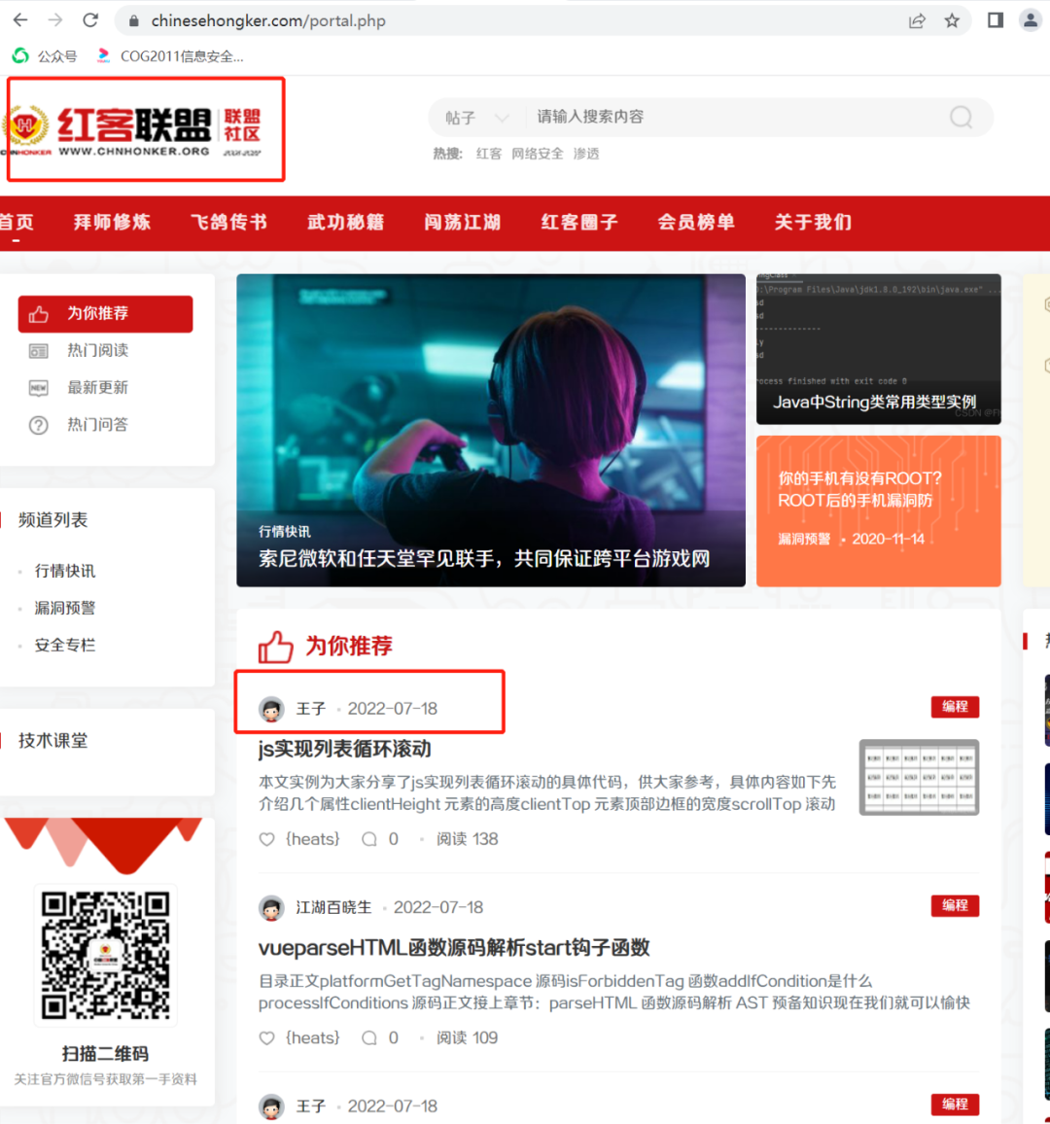Click the browser reload icon
The height and width of the screenshot is (1124, 1050).
click(90, 20)
